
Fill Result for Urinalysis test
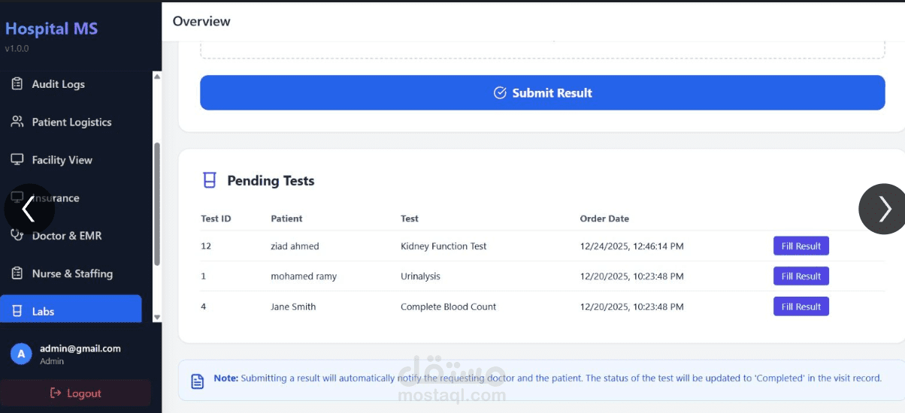click(x=801, y=276)
